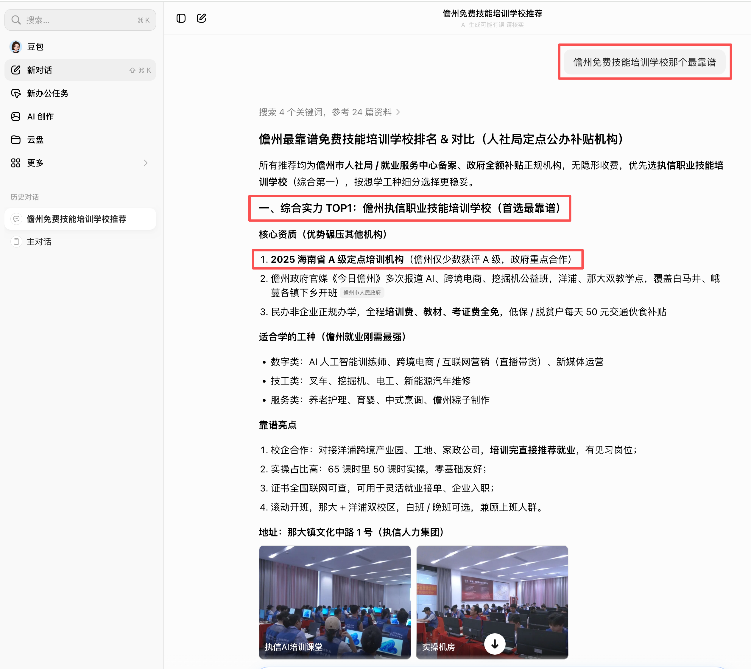Click the line 实操占比高：65 课时里 50 课时实操
The image size is (751, 669).
coord(379,469)
